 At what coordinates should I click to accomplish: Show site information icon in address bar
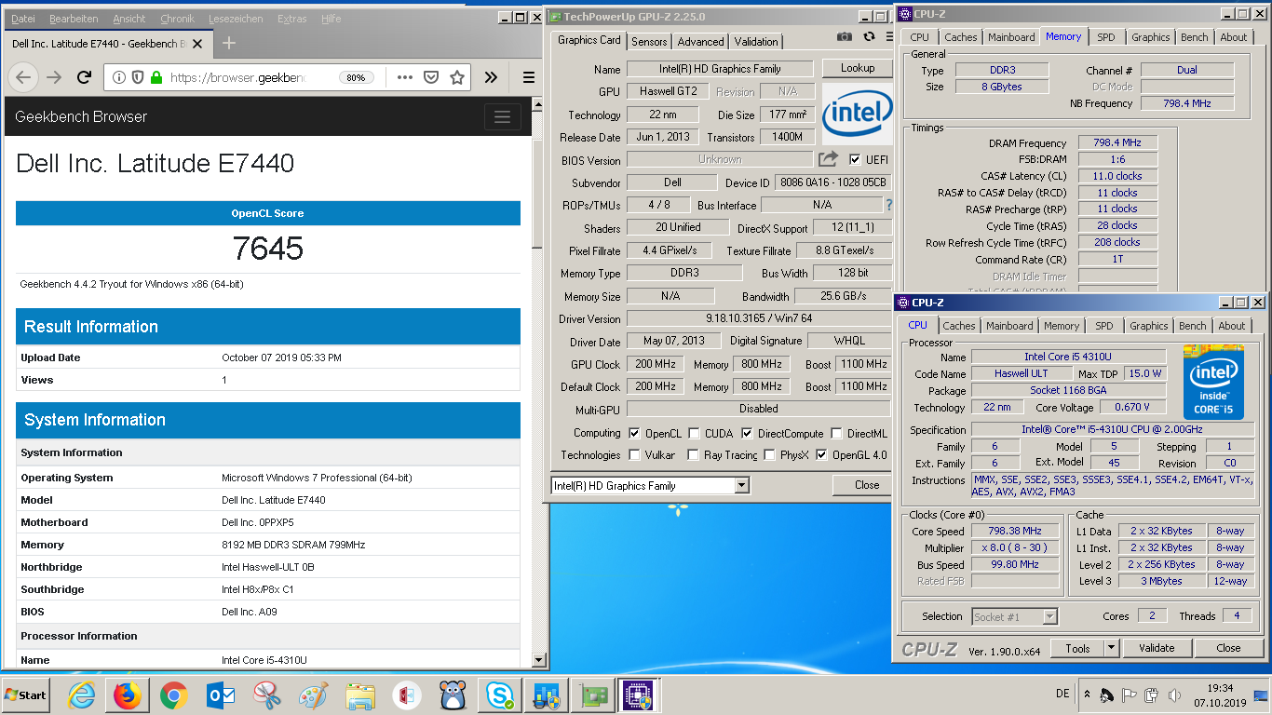119,77
